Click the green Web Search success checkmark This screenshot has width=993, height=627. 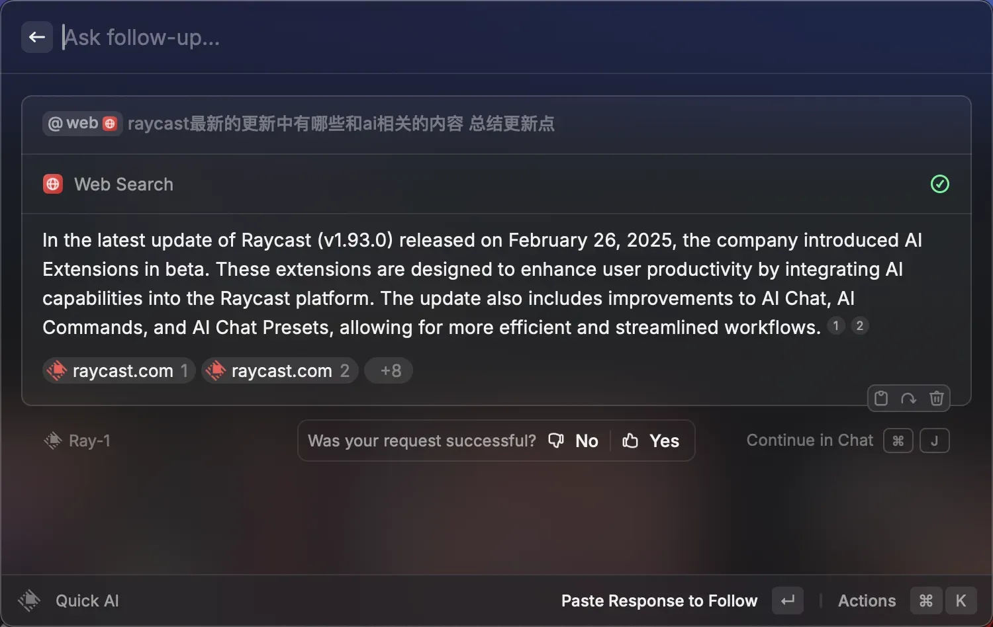click(x=939, y=184)
